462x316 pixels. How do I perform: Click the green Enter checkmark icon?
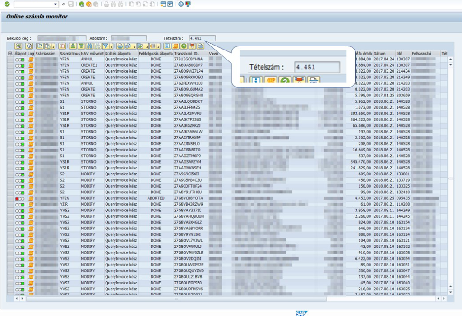click(x=7, y=4)
